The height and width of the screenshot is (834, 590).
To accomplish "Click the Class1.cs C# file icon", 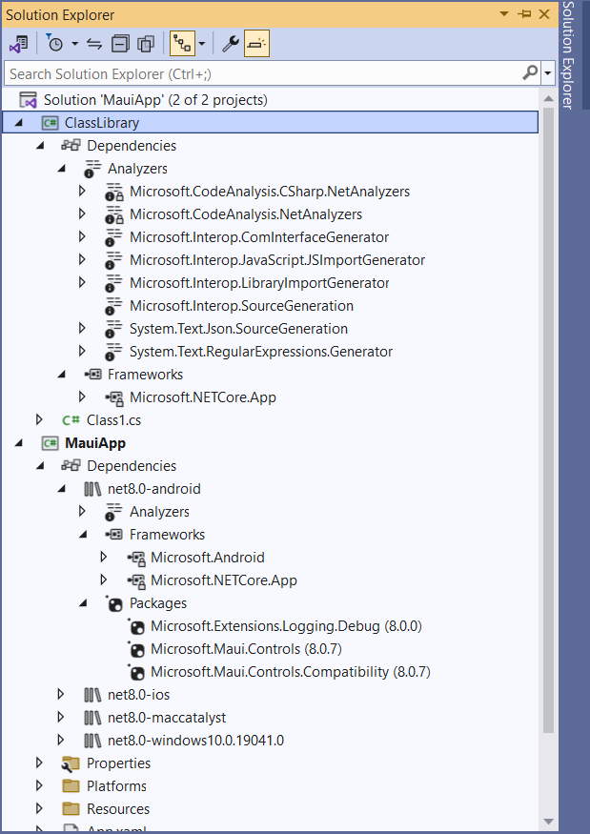I will (x=71, y=420).
